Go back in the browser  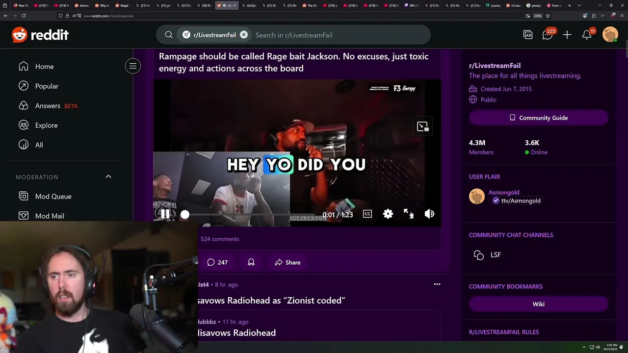6,16
